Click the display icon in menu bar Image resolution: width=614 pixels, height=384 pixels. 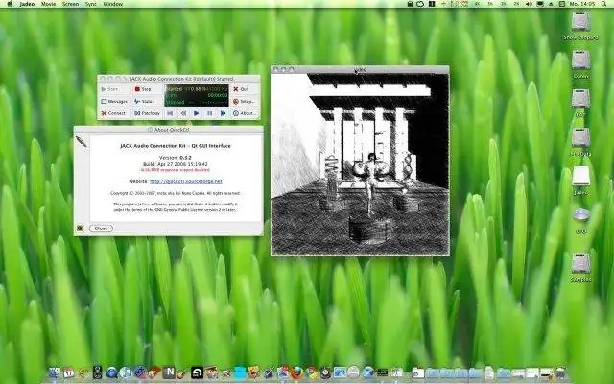click(540, 4)
